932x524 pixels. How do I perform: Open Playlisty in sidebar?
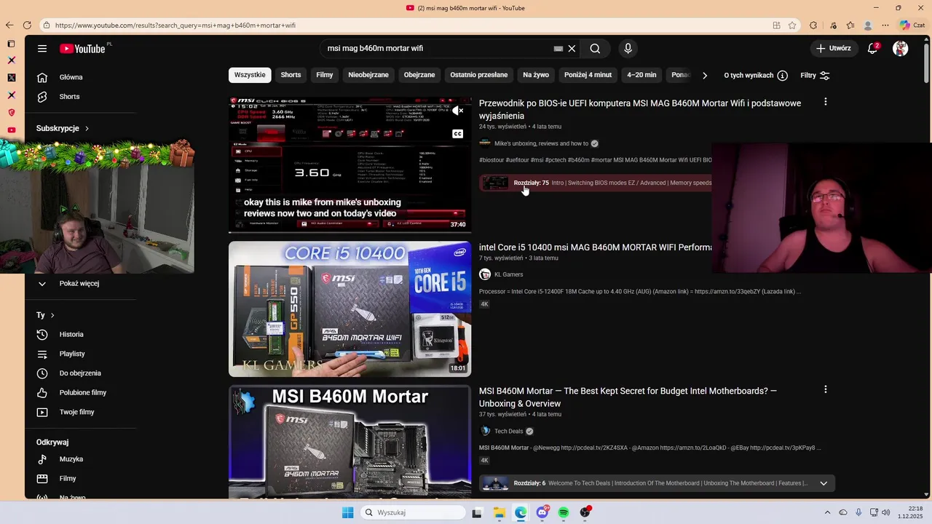click(72, 354)
